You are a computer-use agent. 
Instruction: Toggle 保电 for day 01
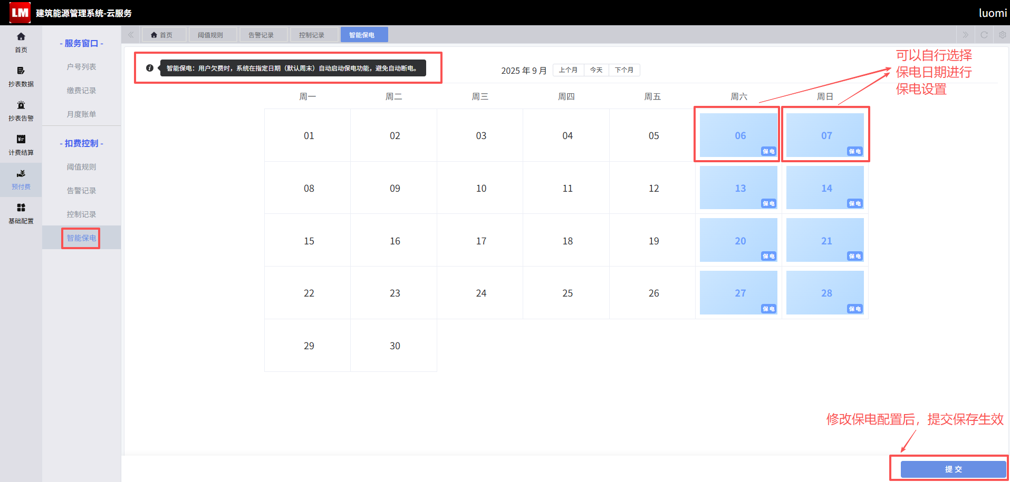[307, 135]
